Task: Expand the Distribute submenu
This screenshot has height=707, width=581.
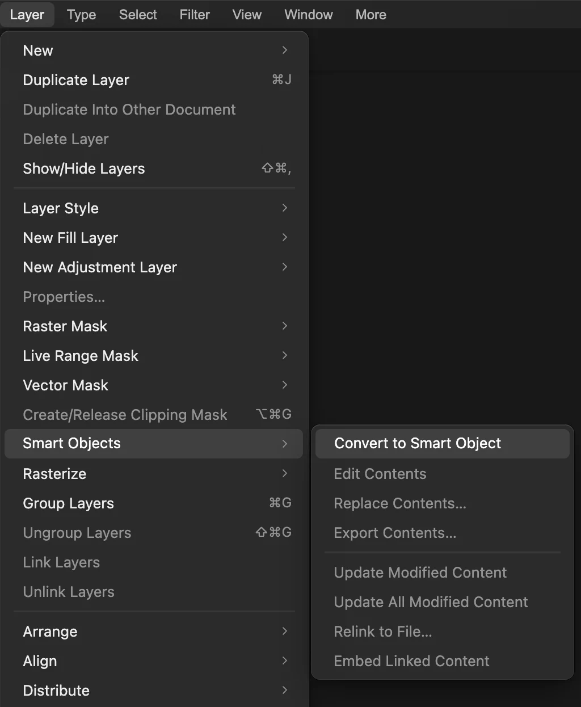Action: point(154,691)
